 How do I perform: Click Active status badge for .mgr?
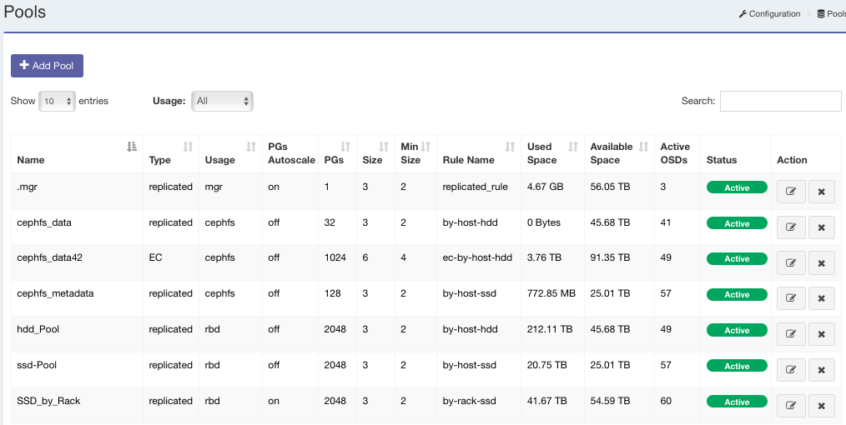click(736, 187)
